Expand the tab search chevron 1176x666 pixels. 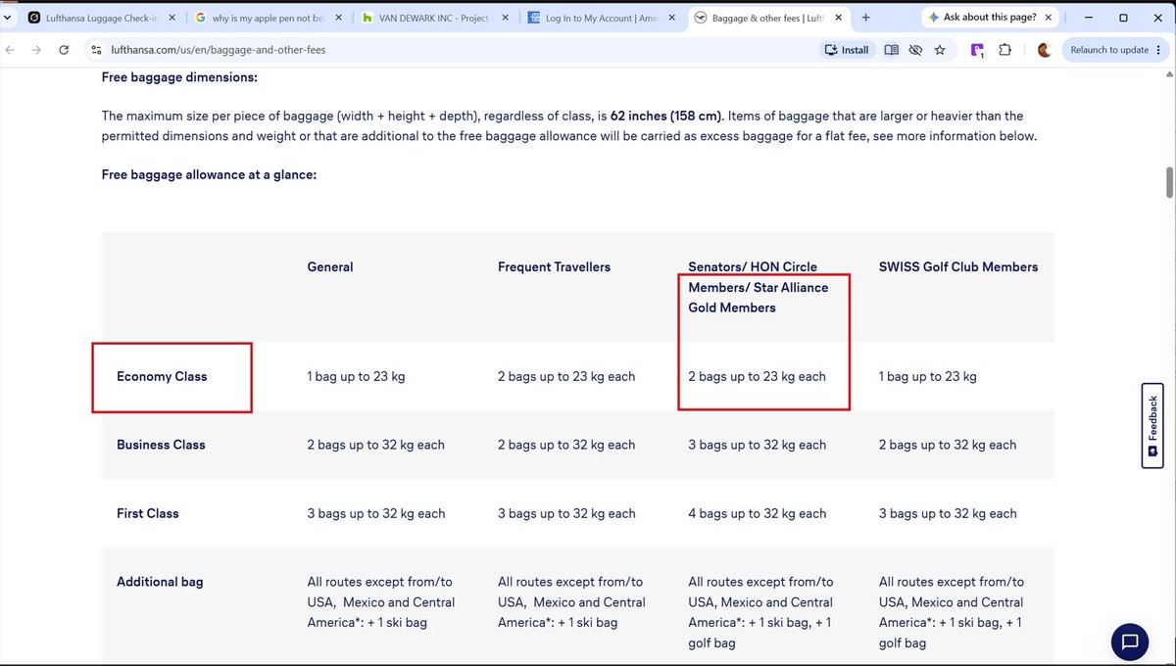pos(9,18)
